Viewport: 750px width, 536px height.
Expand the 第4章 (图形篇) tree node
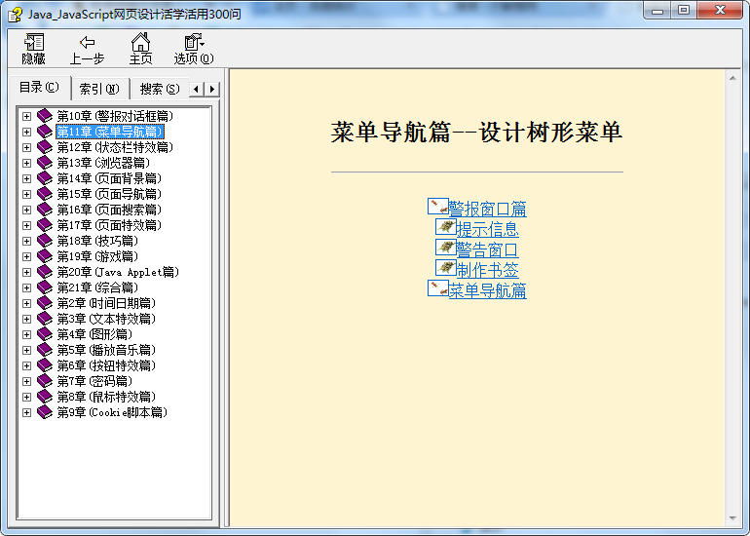26,334
